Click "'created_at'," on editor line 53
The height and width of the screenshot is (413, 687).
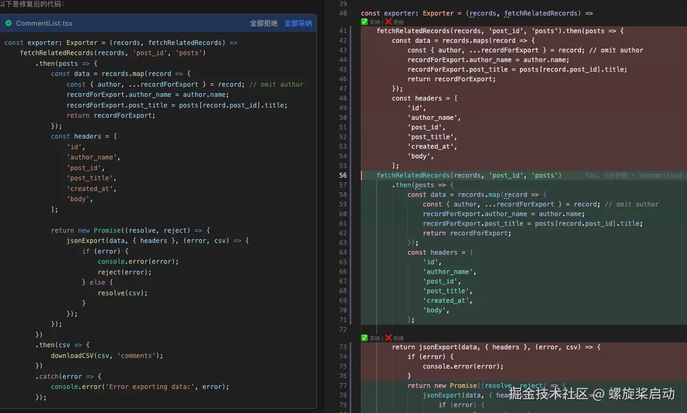pyautogui.click(x=433, y=147)
